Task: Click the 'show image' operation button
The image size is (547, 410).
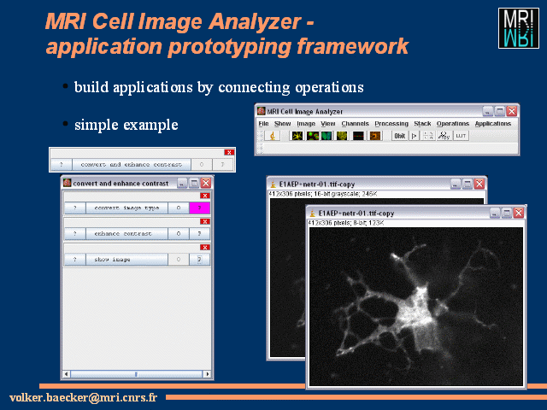Action: click(126, 260)
